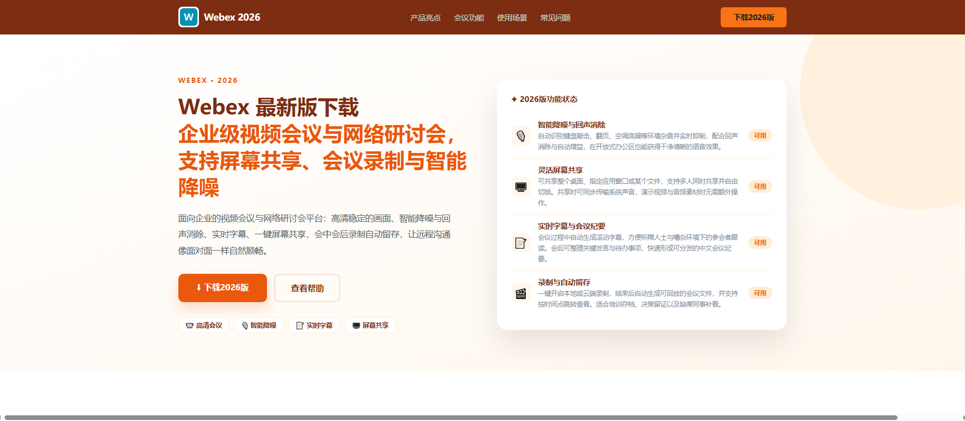Image resolution: width=965 pixels, height=421 pixels.
Task: Click the Webex 最新版下载 headline
Action: click(x=268, y=107)
